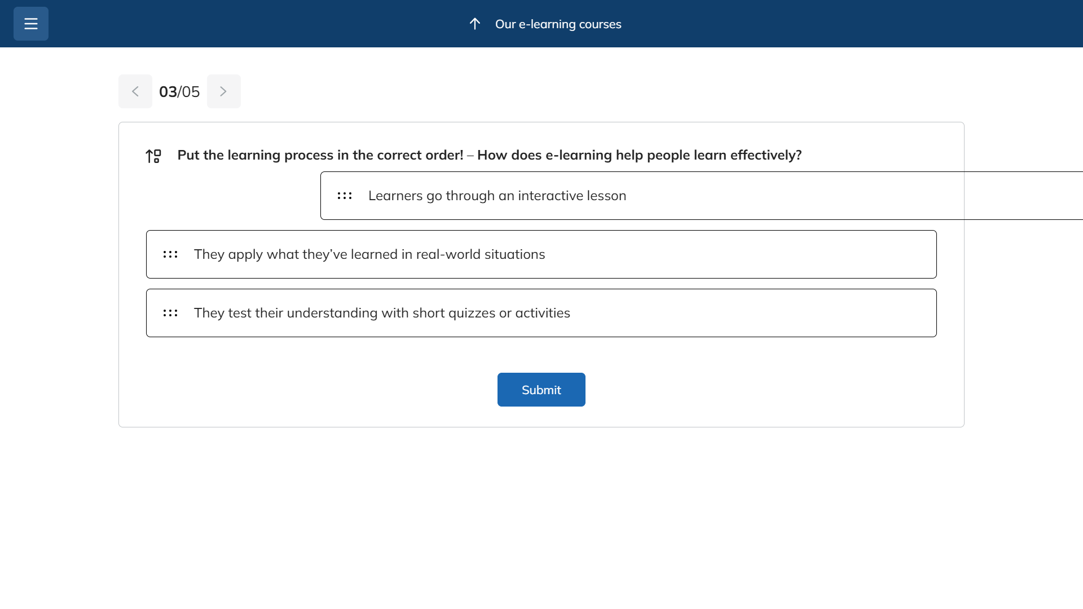The width and height of the screenshot is (1083, 609).
Task: Click the current question number '03'
Action: click(168, 91)
